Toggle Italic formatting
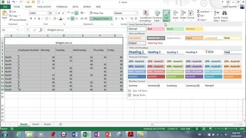This screenshot has width=246, height=138. coord(35,19)
